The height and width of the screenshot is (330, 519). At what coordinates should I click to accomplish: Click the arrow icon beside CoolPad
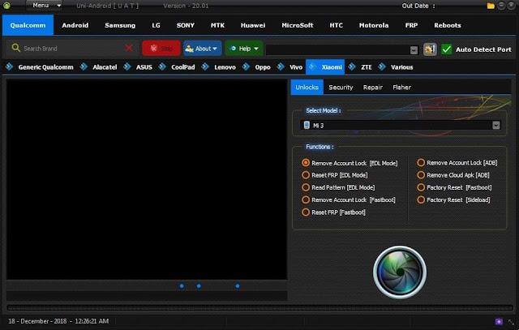[162, 66]
